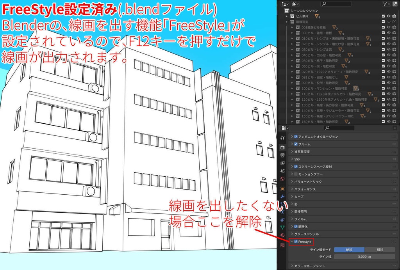Click the outliner filter funnel icon
The image size is (400, 270).
385,4
